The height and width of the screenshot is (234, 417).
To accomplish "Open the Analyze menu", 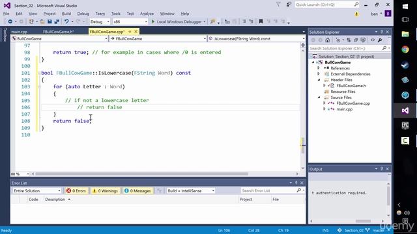I will pyautogui.click(x=147, y=14).
